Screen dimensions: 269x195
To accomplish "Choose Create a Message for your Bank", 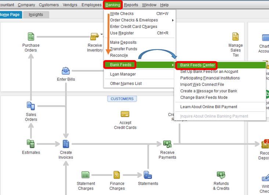I will coord(220,91).
